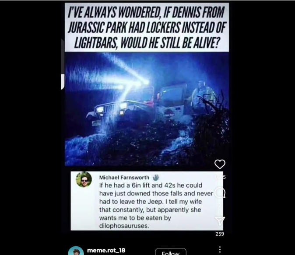Tap the comment text about 6in lift

click(156, 205)
